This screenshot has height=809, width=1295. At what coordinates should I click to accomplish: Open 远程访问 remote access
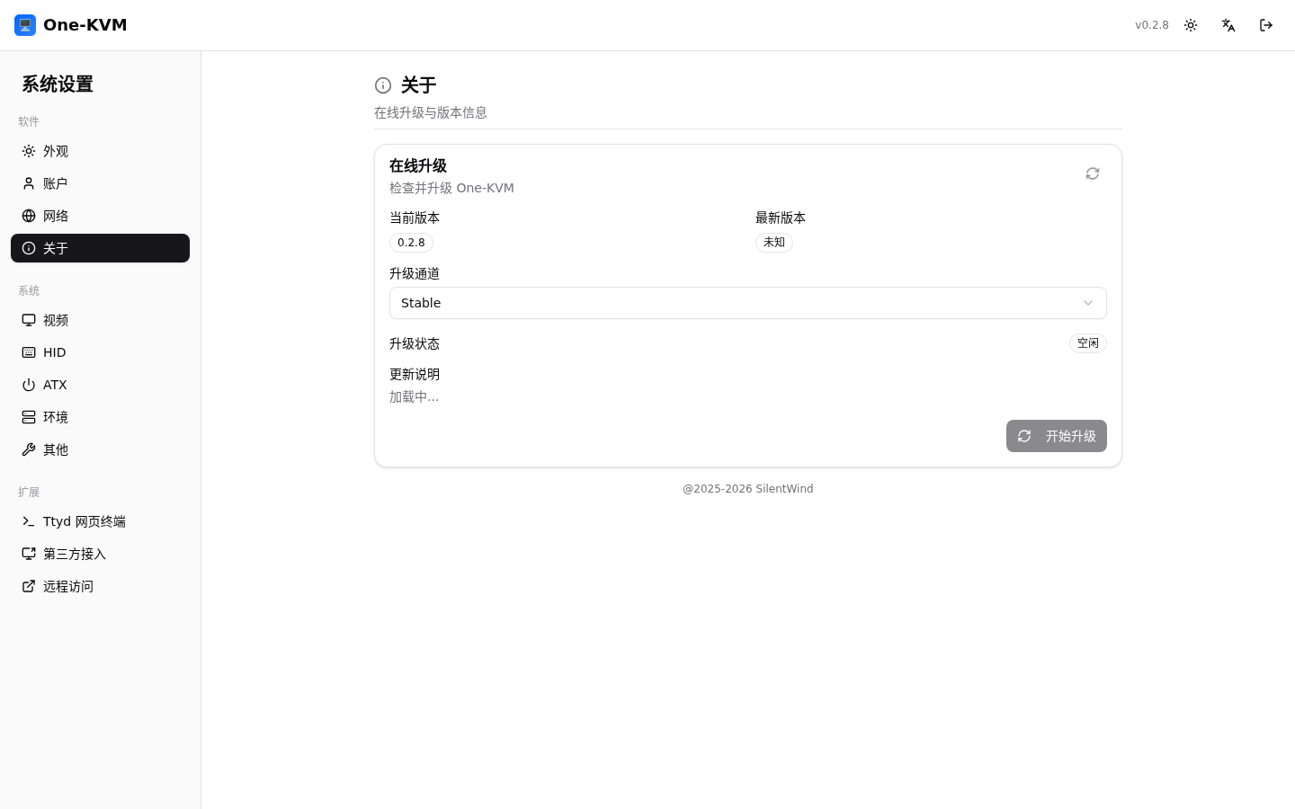(x=100, y=586)
